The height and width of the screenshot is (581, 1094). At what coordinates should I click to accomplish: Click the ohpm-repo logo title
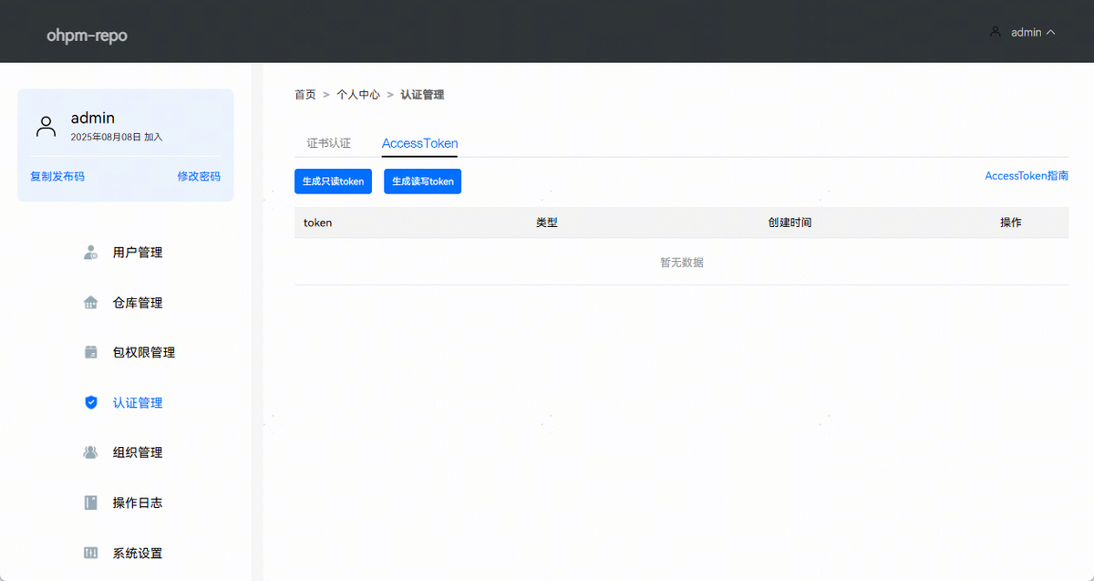pos(87,36)
